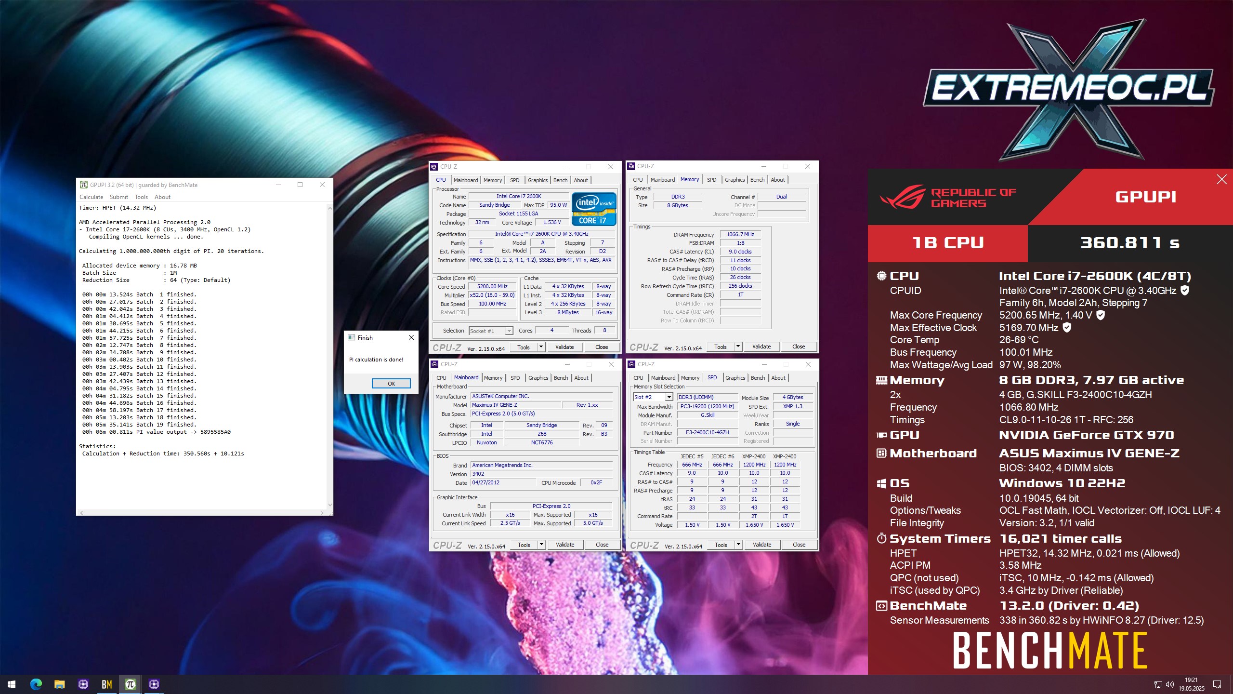This screenshot has height=694, width=1233.
Task: Open the Tools menu in GPUPI
Action: (141, 197)
